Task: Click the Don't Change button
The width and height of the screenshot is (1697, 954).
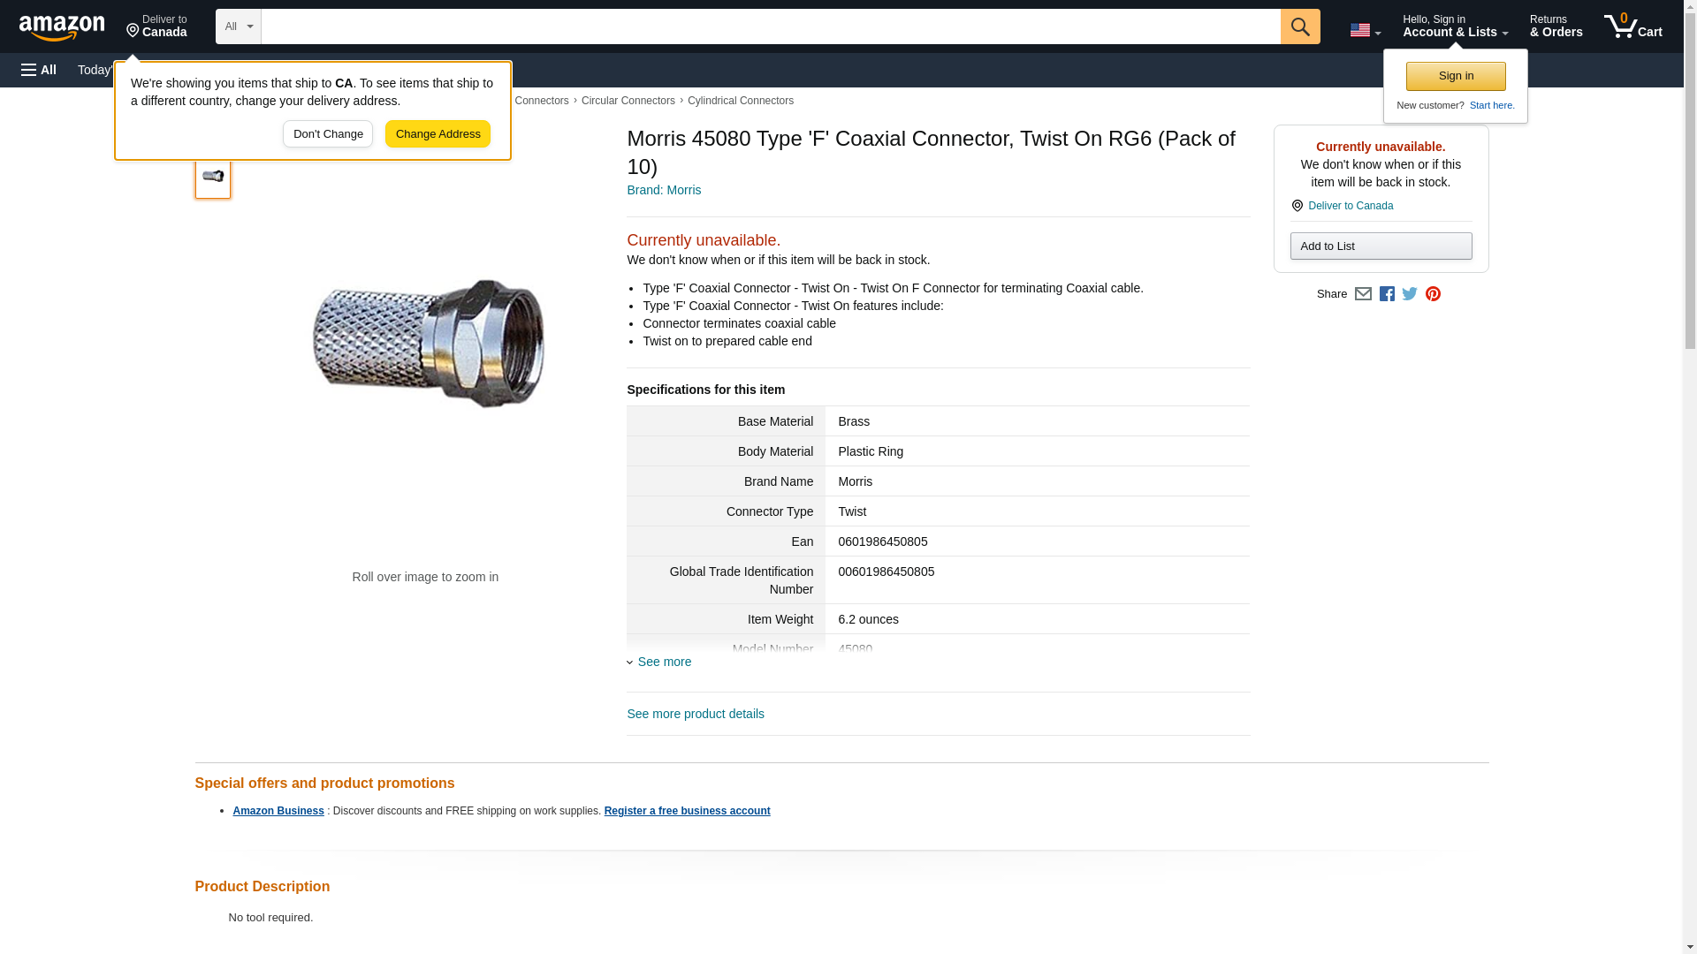Action: [328, 134]
